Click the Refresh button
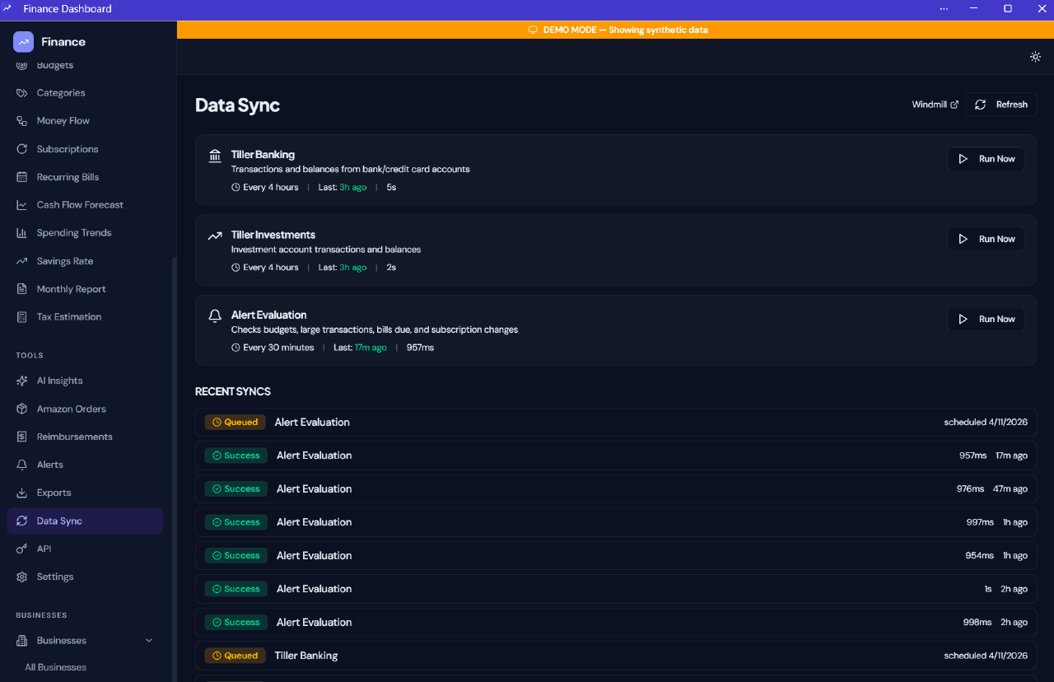 1000,105
